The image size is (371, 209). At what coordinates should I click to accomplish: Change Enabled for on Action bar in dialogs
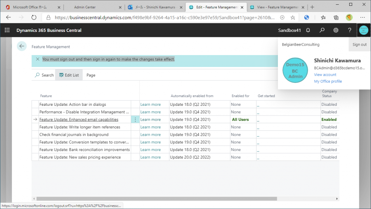pyautogui.click(x=243, y=104)
